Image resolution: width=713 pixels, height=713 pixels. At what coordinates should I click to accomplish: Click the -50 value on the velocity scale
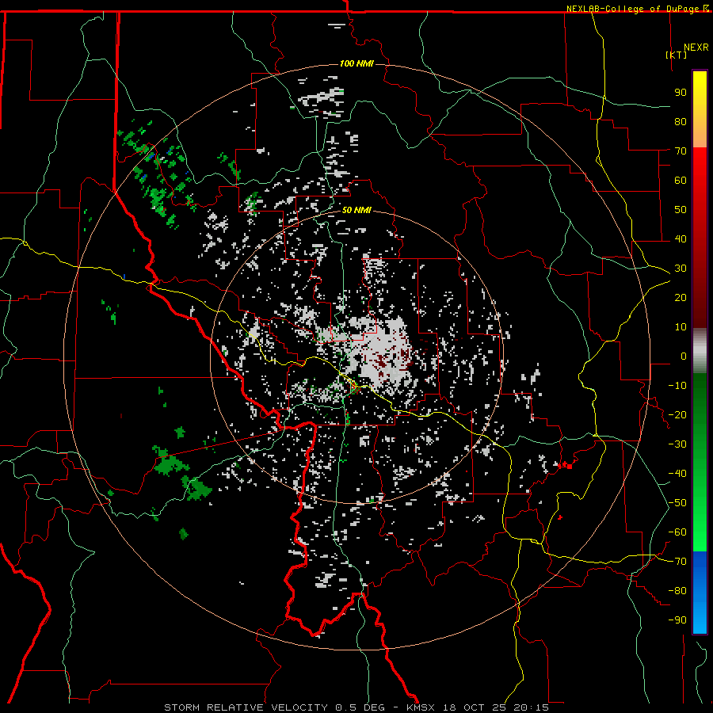click(x=677, y=503)
